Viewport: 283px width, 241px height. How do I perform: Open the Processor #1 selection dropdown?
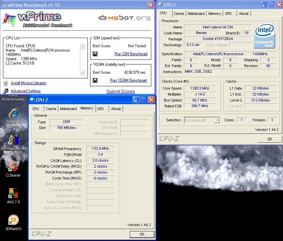217,120
